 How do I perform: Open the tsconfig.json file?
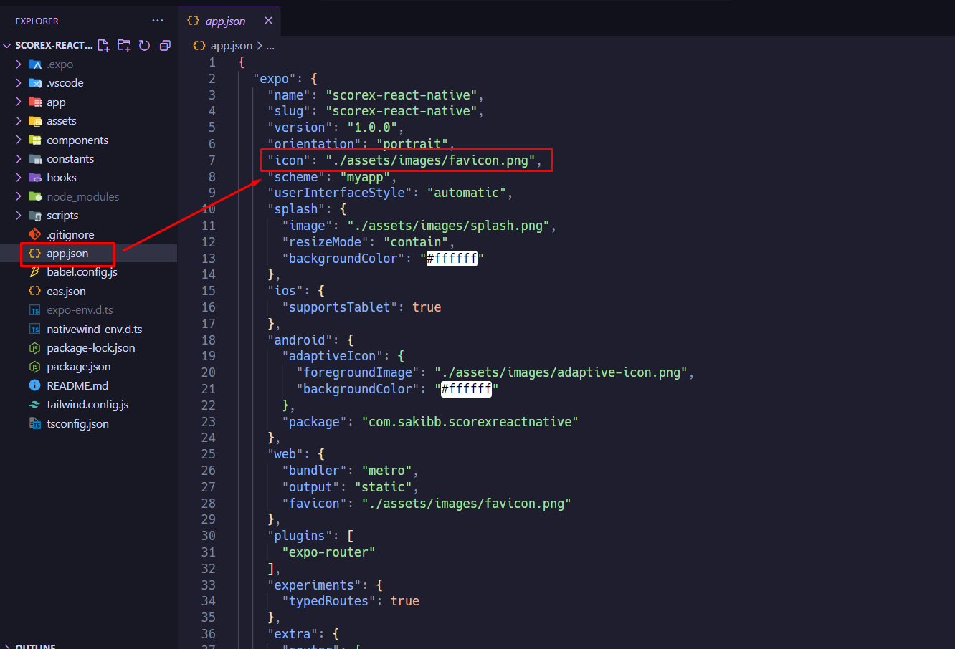tap(77, 423)
